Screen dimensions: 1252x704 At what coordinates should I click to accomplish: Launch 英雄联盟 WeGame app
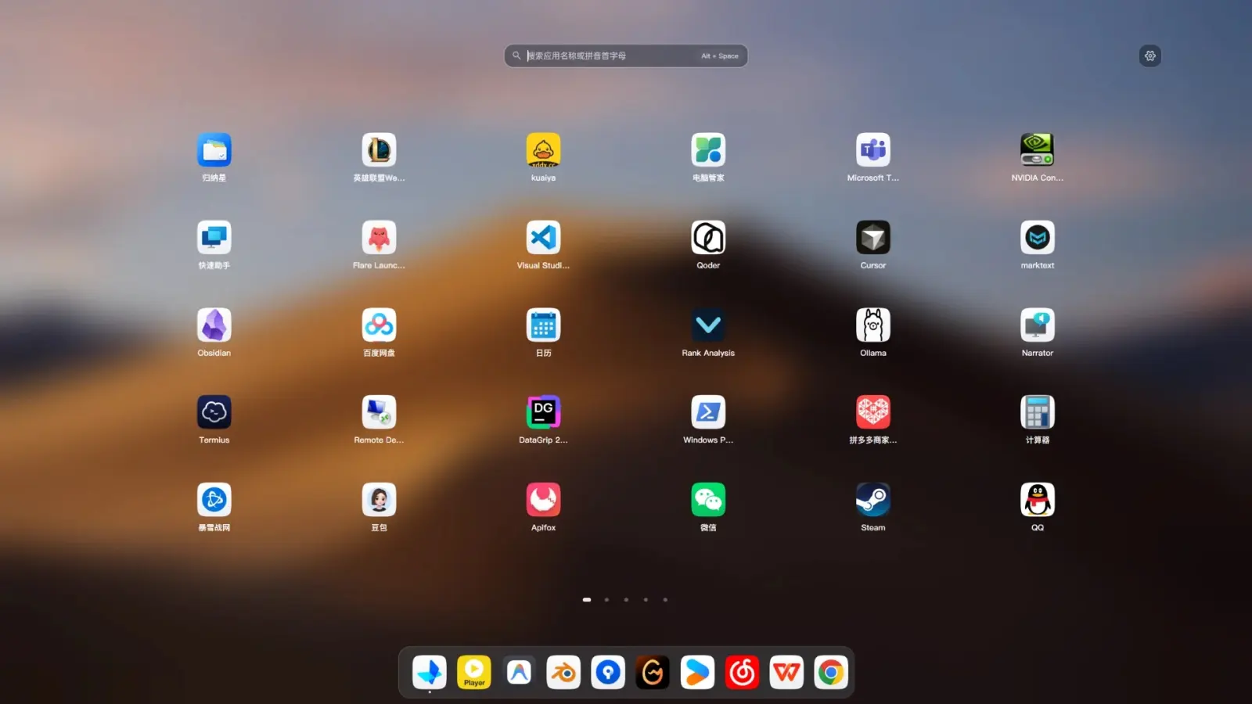pyautogui.click(x=379, y=150)
